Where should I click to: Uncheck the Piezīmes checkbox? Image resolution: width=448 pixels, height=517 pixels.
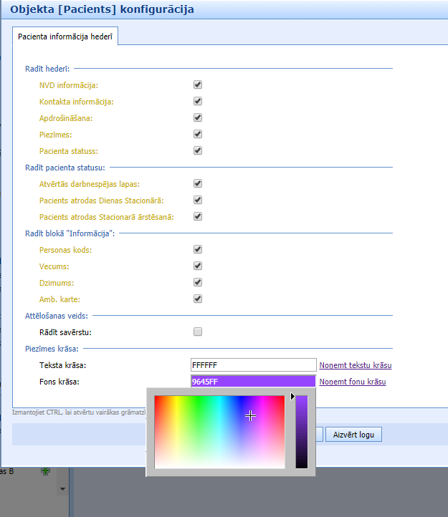click(x=198, y=134)
